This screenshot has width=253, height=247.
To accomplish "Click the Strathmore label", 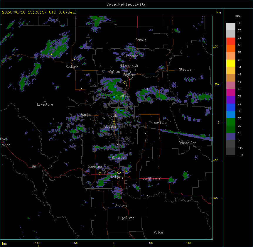I will [x=151, y=178].
